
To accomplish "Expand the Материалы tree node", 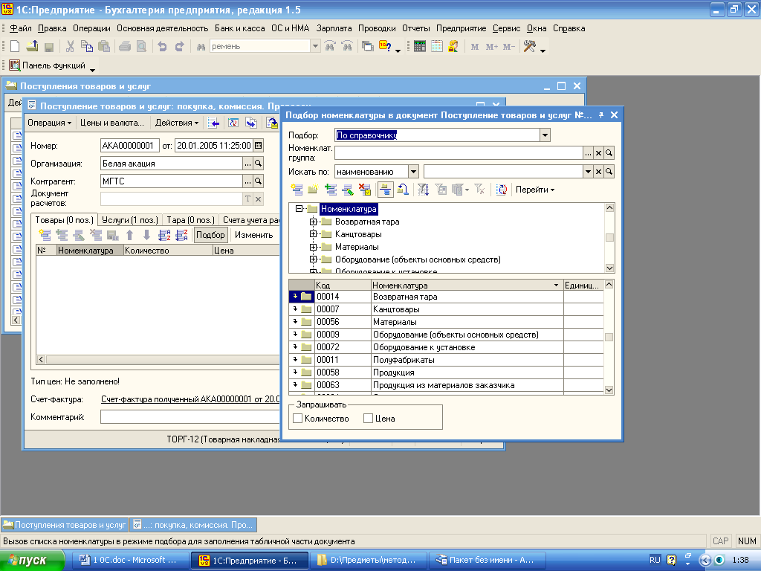I will [x=313, y=247].
